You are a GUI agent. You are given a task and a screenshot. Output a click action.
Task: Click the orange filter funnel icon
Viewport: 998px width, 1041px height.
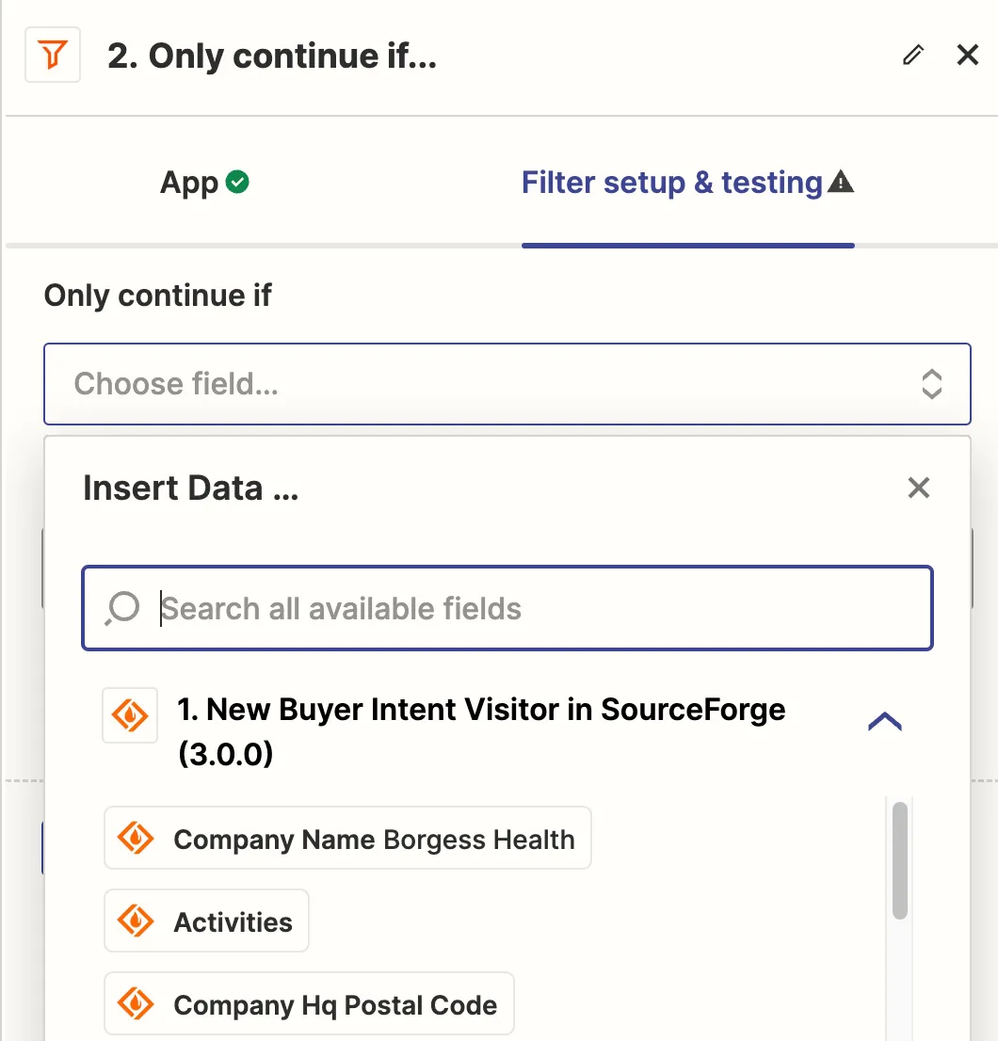[x=53, y=55]
